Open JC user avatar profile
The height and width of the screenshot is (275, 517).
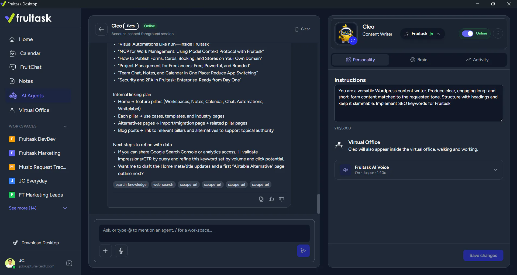click(10, 263)
